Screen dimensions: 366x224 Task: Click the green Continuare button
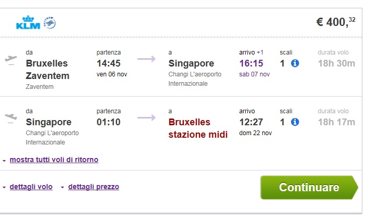click(x=309, y=188)
